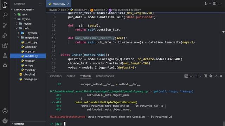Open the Accounts menu icon
The width and height of the screenshot is (225, 126).
pyautogui.click(x=5, y=111)
